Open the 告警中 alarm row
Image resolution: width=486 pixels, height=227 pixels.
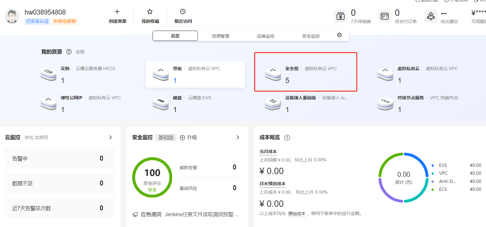pyautogui.click(x=60, y=159)
